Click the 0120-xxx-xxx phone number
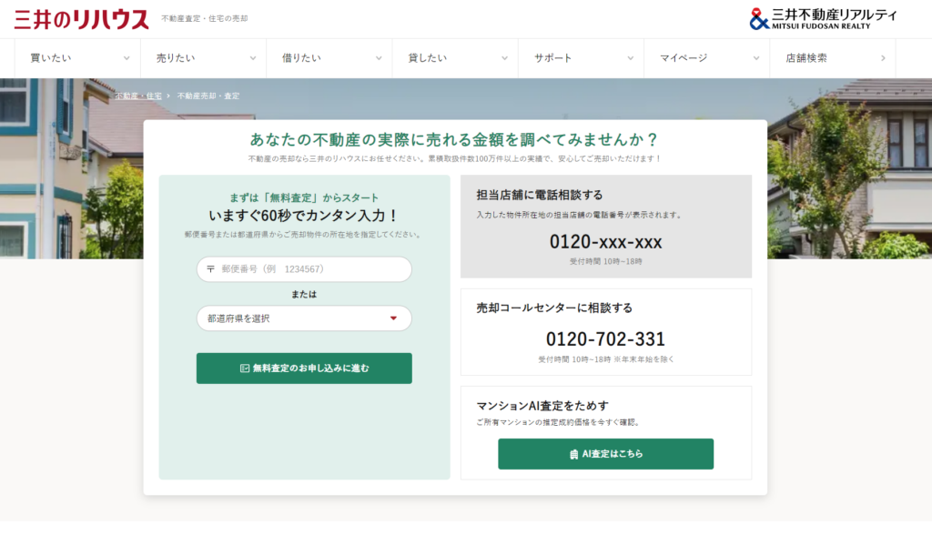The width and height of the screenshot is (932, 535). (x=605, y=242)
